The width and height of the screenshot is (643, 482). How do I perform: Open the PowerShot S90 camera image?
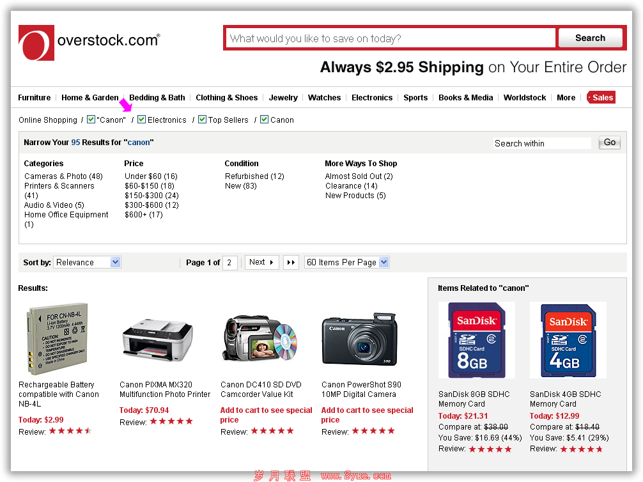click(x=360, y=339)
